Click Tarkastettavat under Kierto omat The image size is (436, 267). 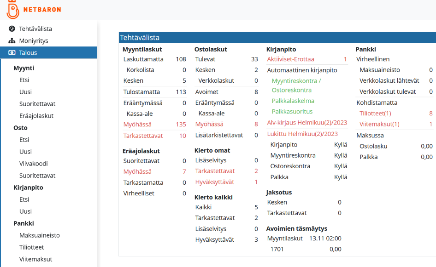click(x=215, y=171)
